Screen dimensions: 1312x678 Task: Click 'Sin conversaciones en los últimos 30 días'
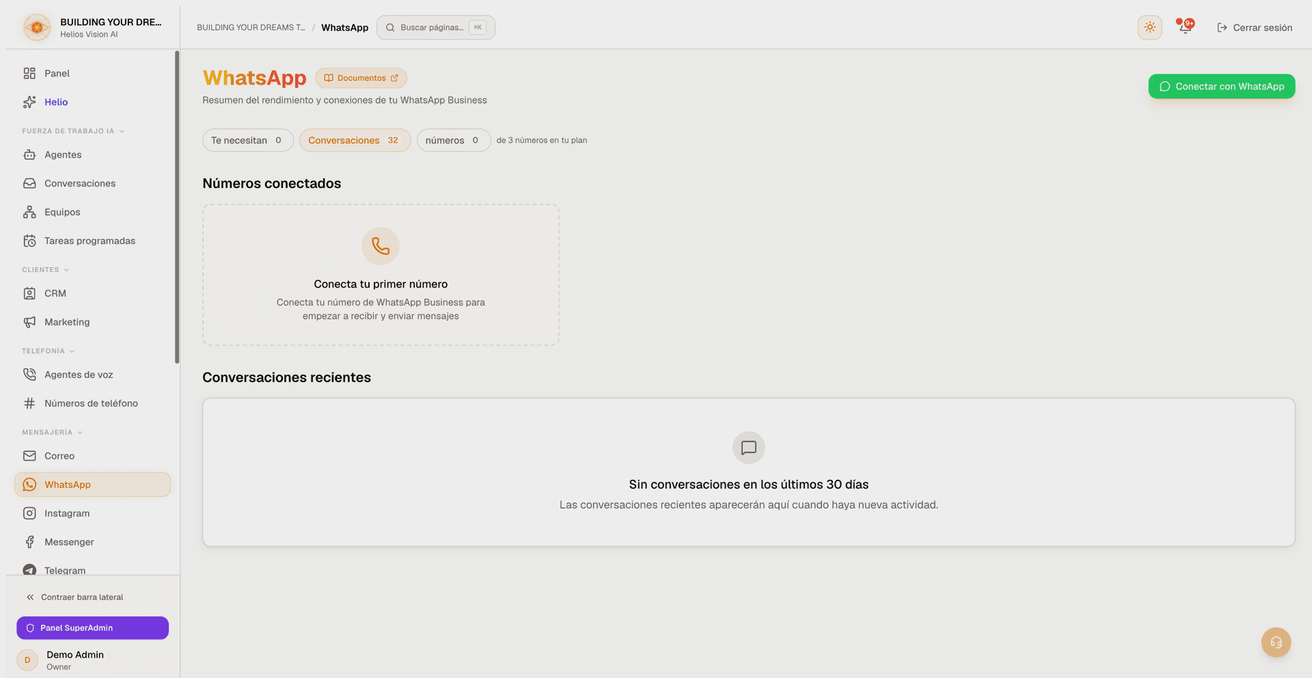pyautogui.click(x=749, y=485)
